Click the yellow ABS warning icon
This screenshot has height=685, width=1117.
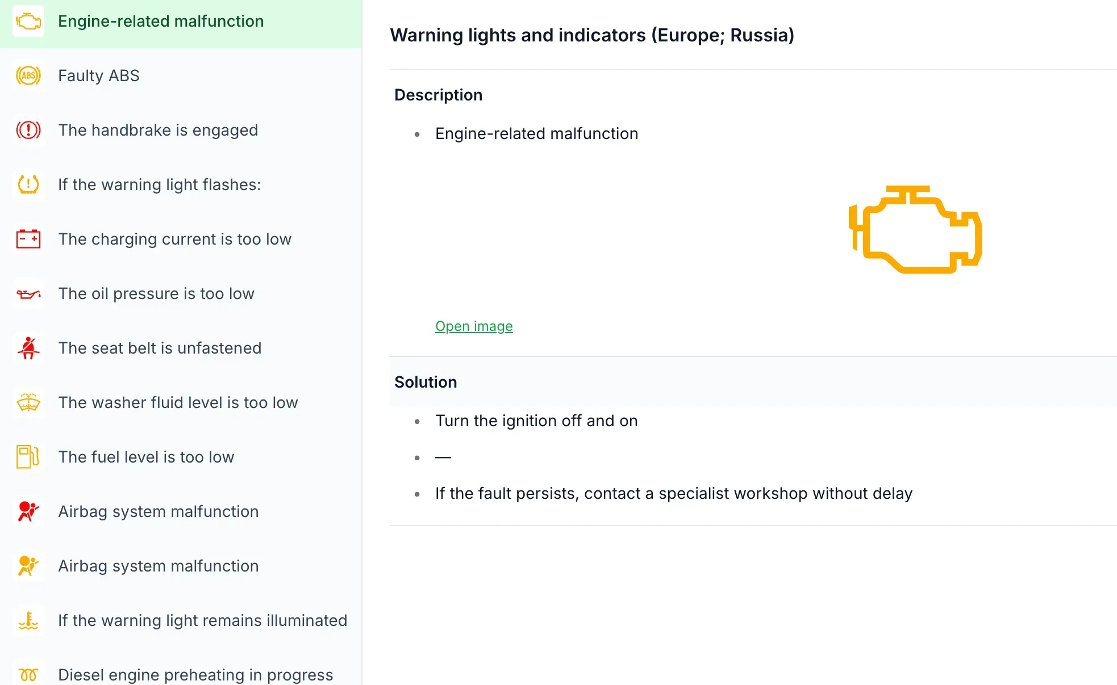coord(28,75)
